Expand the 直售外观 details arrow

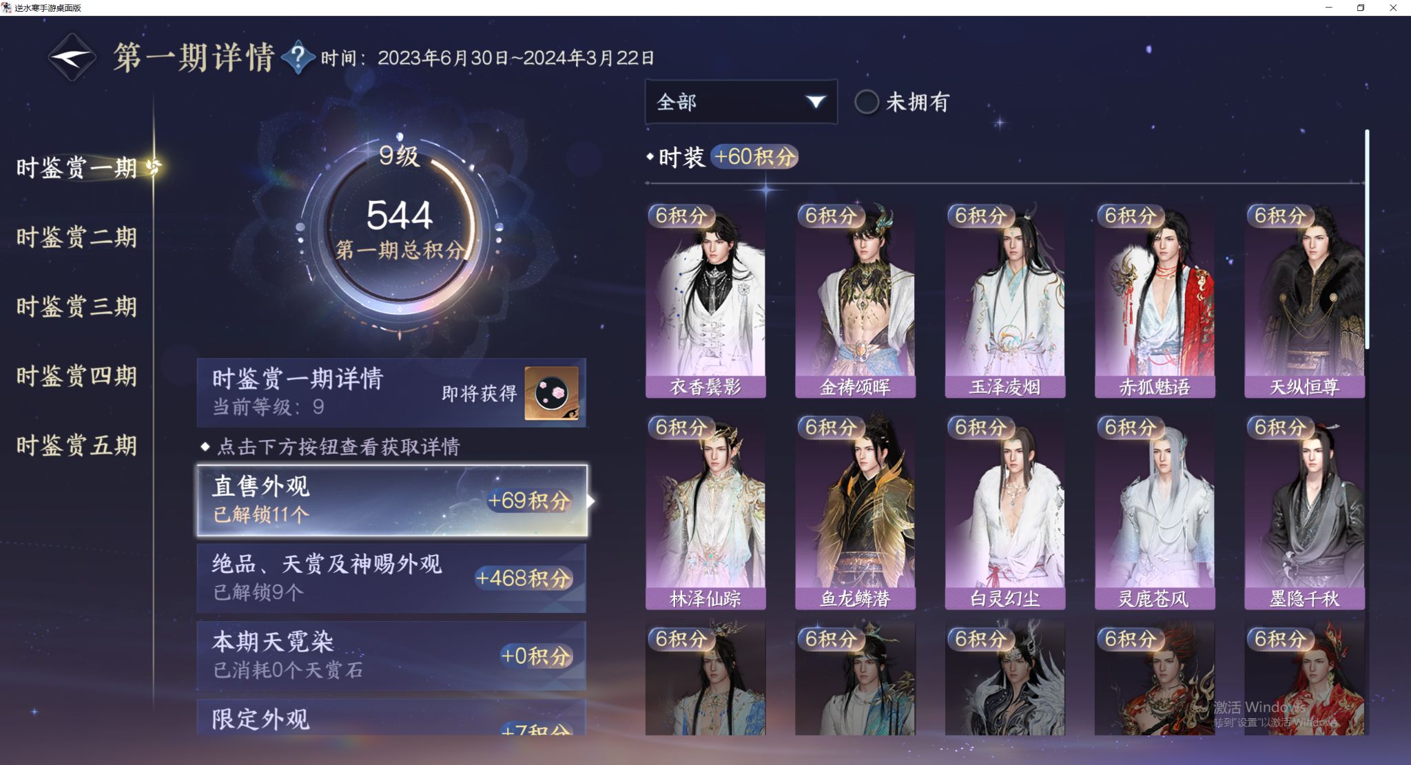(591, 501)
